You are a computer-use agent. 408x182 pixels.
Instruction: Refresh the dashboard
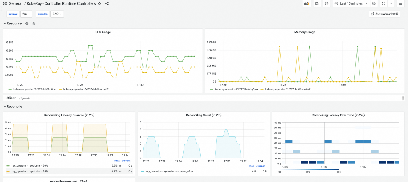383,3
